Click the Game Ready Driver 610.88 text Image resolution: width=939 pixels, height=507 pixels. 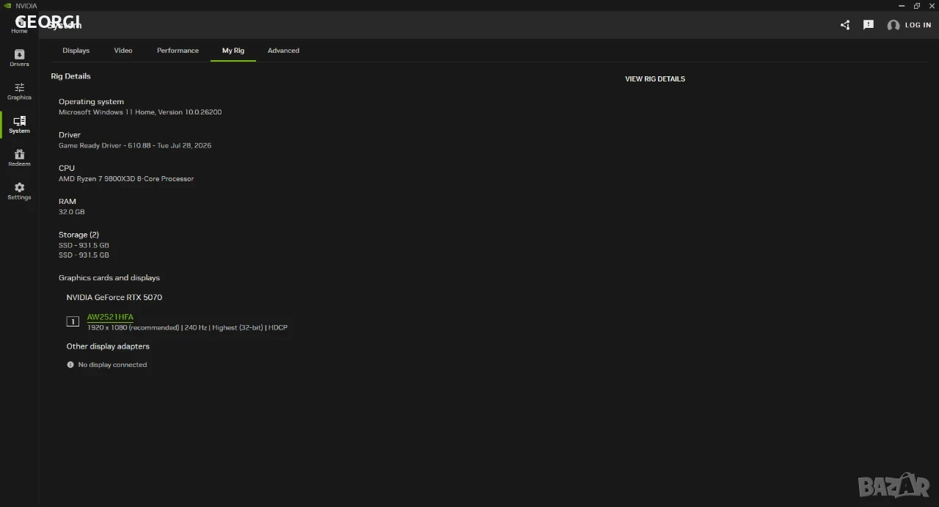pyautogui.click(x=135, y=145)
